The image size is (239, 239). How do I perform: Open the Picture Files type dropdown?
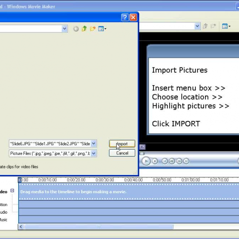point(94,153)
